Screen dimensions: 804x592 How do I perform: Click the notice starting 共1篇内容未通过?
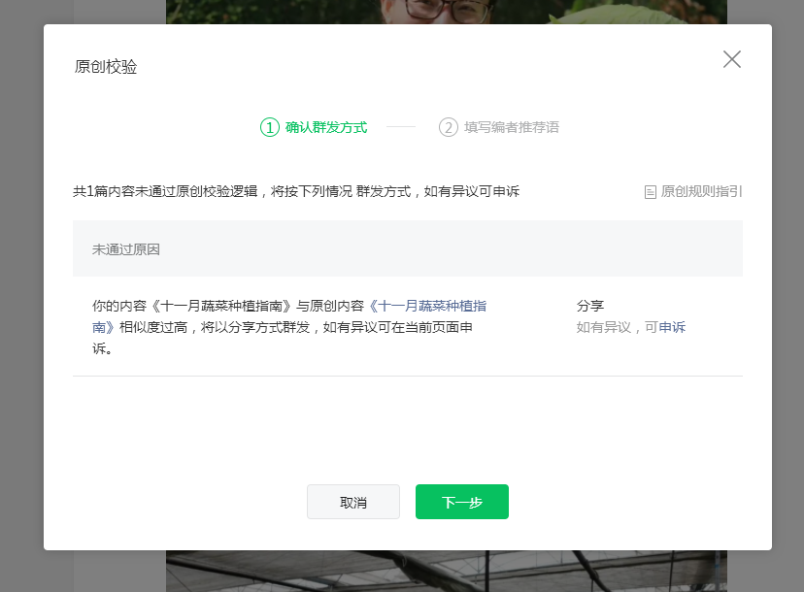296,191
